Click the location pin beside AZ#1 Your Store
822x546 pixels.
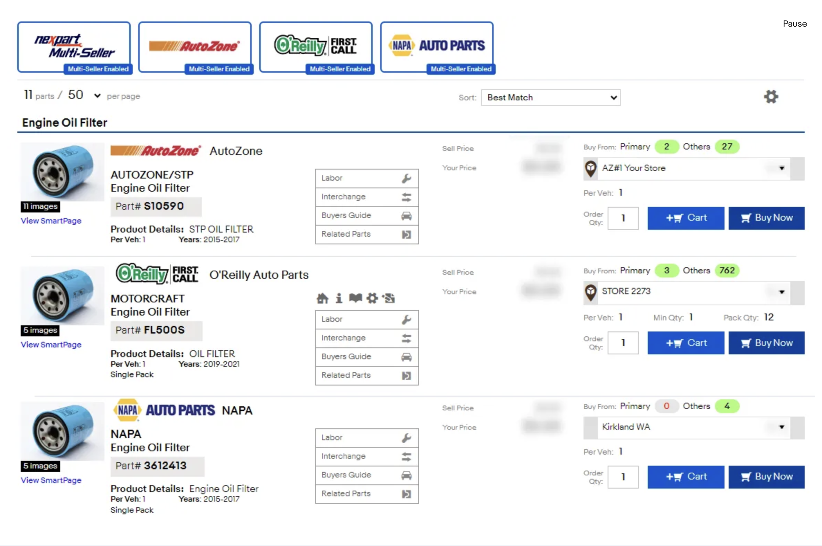coord(591,169)
